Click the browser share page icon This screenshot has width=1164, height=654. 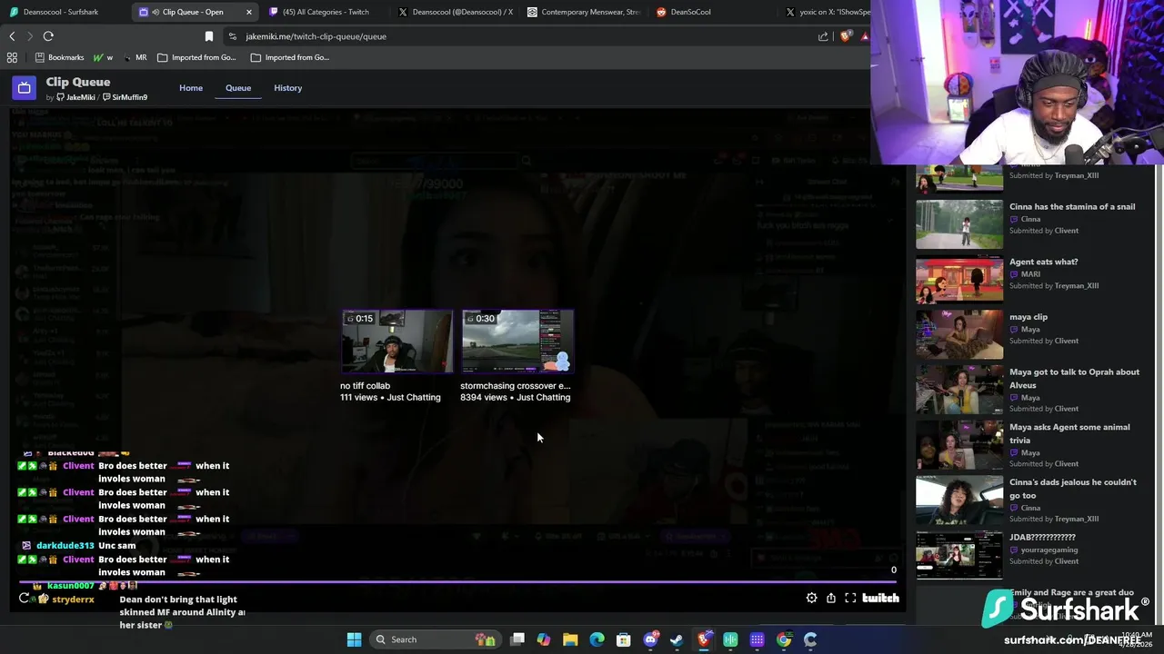point(823,36)
